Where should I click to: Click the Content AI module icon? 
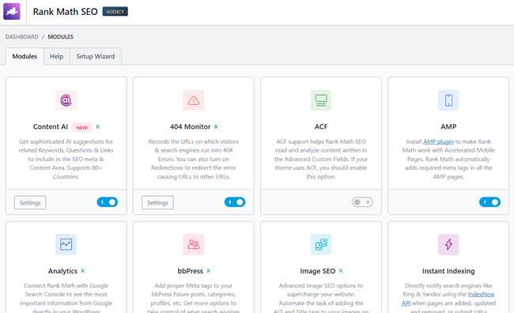pos(66,100)
